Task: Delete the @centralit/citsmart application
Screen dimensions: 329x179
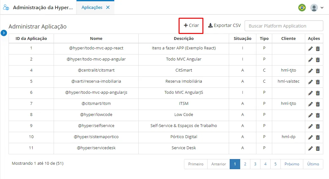Action: click(x=318, y=71)
